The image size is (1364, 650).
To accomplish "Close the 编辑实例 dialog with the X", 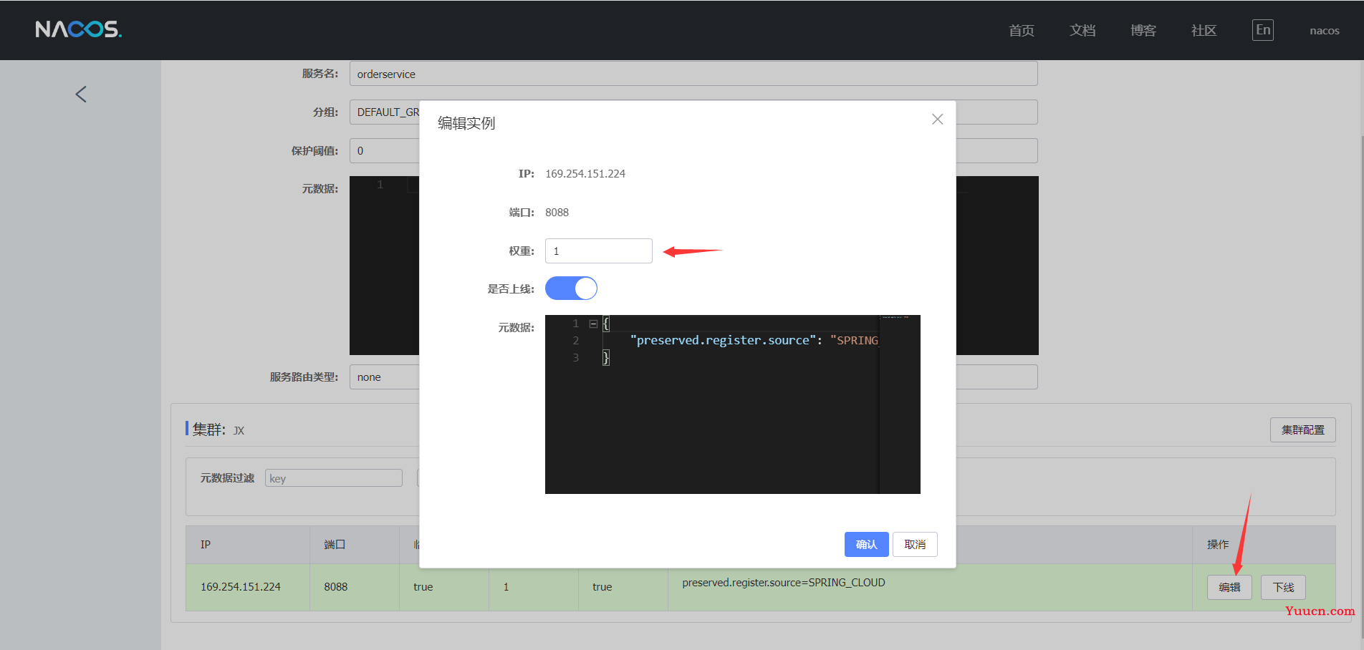I will (x=937, y=120).
